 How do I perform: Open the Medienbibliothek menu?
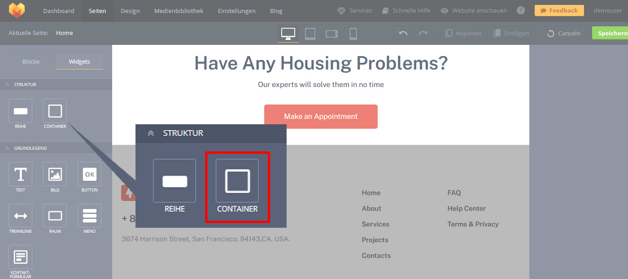pos(179,11)
